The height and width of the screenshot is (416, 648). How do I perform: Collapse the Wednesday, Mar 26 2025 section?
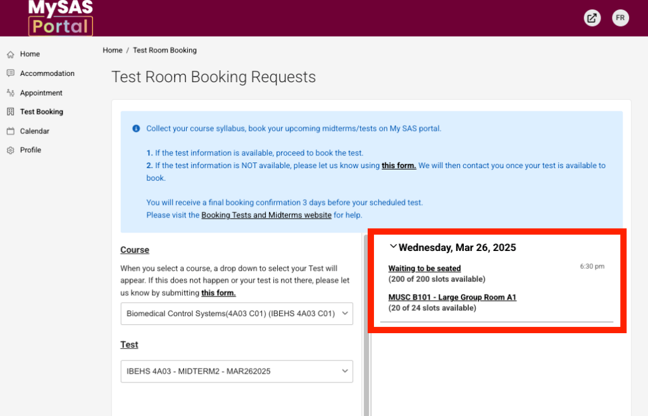(394, 247)
